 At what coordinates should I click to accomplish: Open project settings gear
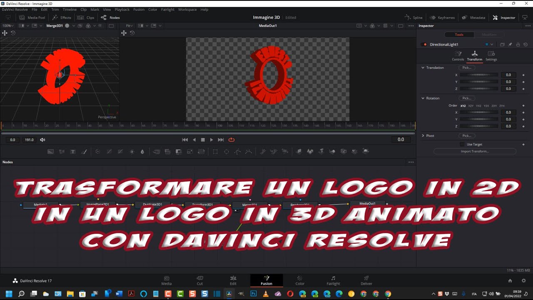pos(524,281)
